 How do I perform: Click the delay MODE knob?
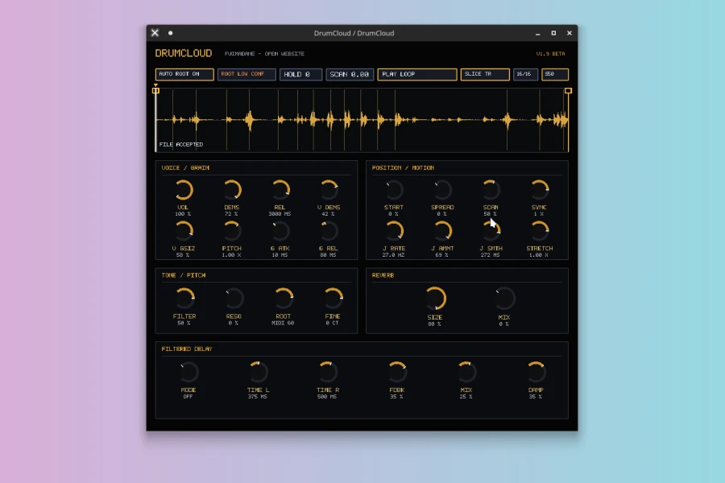click(x=188, y=372)
